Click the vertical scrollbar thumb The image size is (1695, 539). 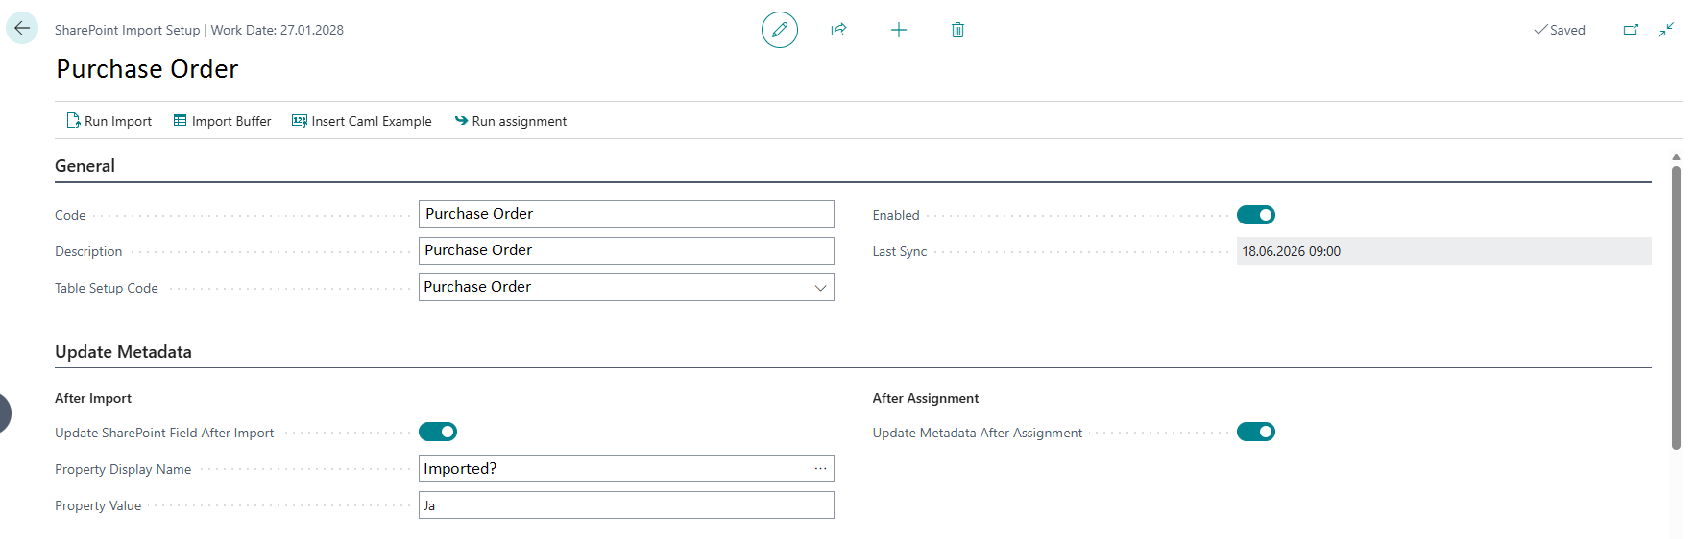click(1676, 307)
